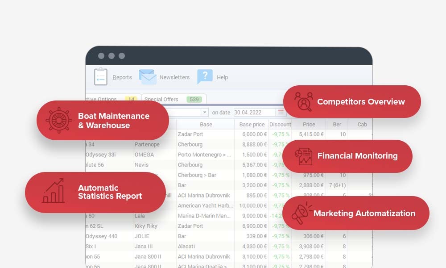Click the ship wheel Boat Maintenance icon
The height and width of the screenshot is (268, 446).
[x=59, y=121]
